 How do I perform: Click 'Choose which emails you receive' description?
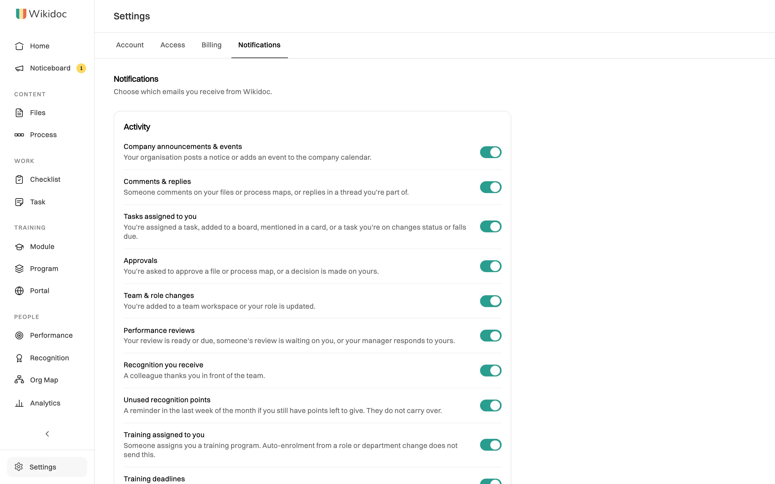click(192, 91)
